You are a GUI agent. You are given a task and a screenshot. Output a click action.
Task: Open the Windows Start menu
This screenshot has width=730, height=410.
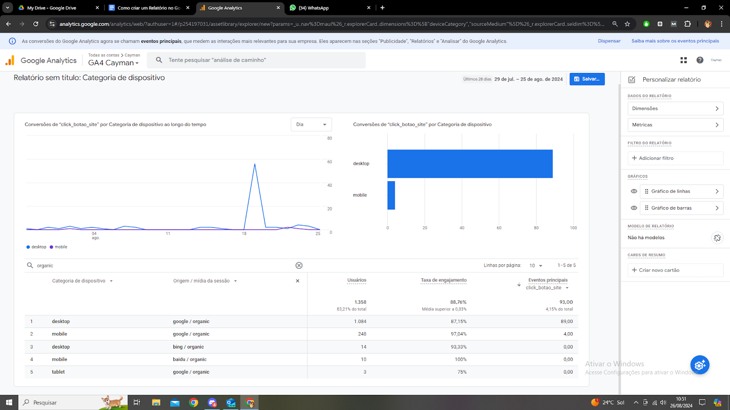click(9, 402)
